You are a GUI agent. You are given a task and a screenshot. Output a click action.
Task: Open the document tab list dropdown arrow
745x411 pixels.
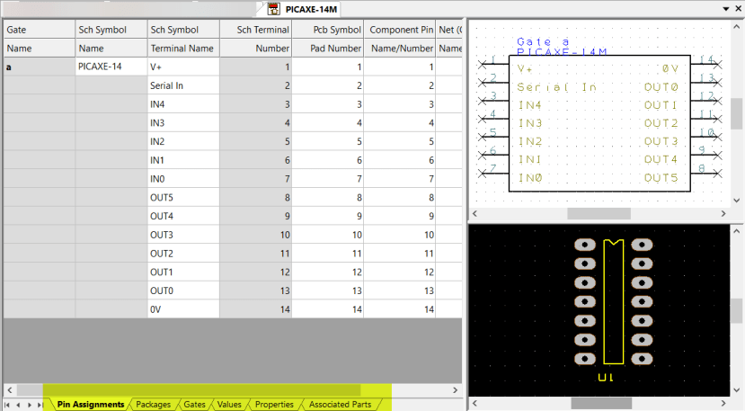click(726, 9)
